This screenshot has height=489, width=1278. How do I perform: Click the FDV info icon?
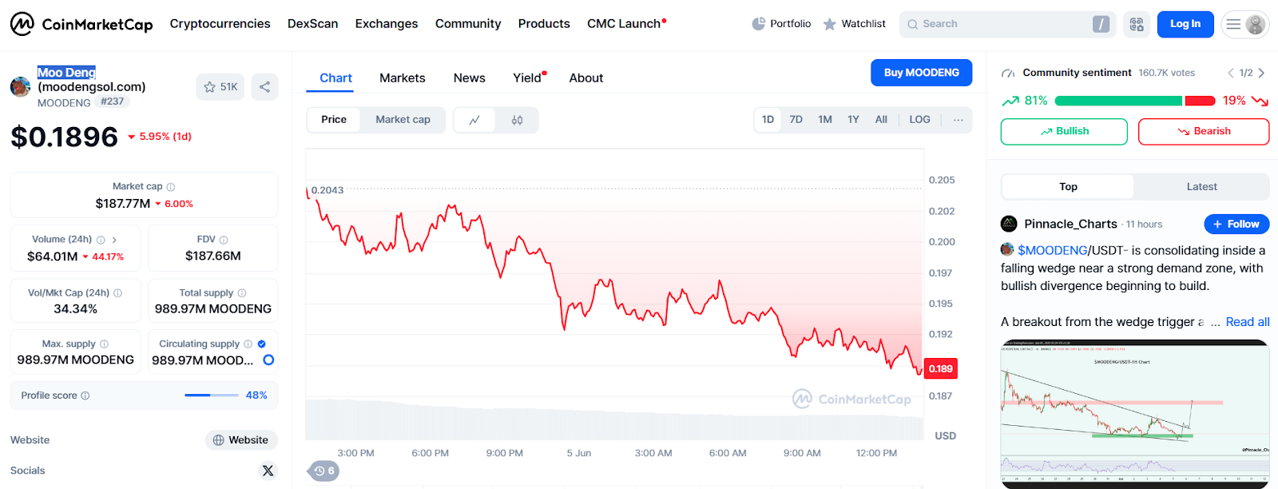coord(224,240)
